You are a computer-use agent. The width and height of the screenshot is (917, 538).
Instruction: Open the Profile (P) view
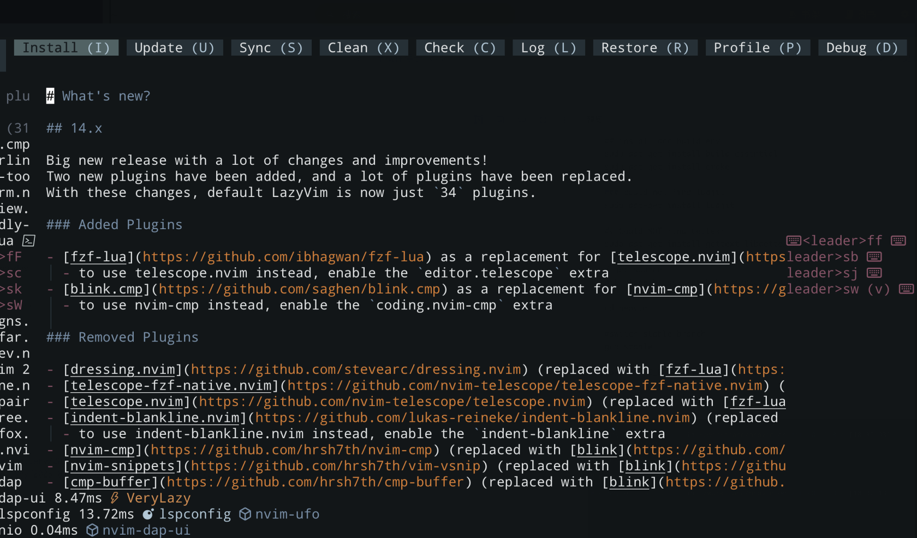(758, 48)
